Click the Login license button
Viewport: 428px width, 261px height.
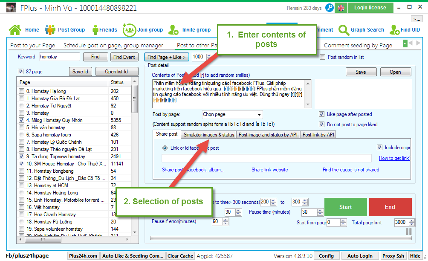[x=370, y=8]
